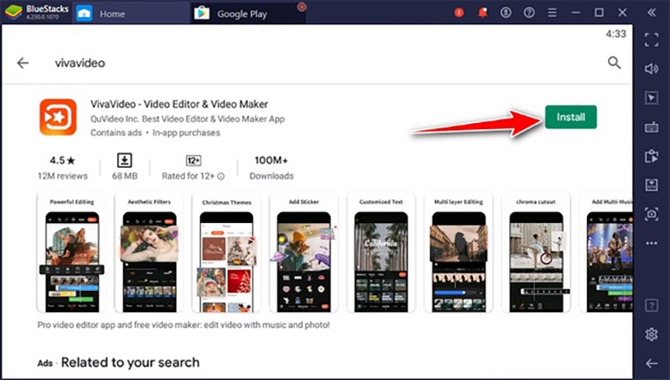
Task: Click the In-app purchases text
Action: (x=187, y=133)
